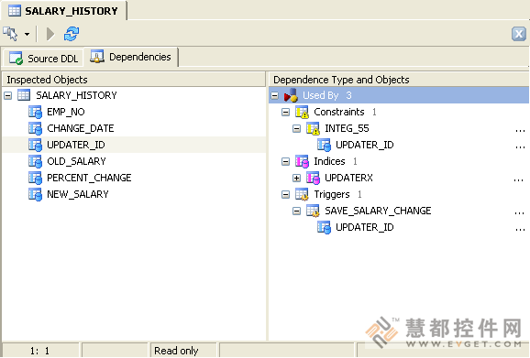Click the green play Execute toolbar button
Screen dimensions: 530x358
point(50,34)
